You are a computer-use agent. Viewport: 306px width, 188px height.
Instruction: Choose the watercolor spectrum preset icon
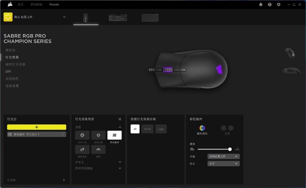click(98, 135)
